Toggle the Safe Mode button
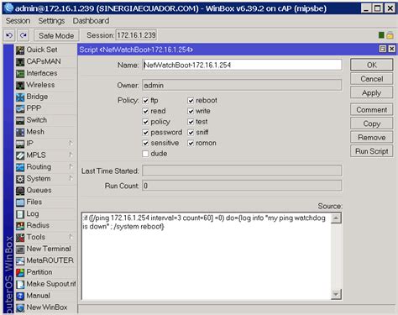This screenshot has height=315, width=398. 56,35
